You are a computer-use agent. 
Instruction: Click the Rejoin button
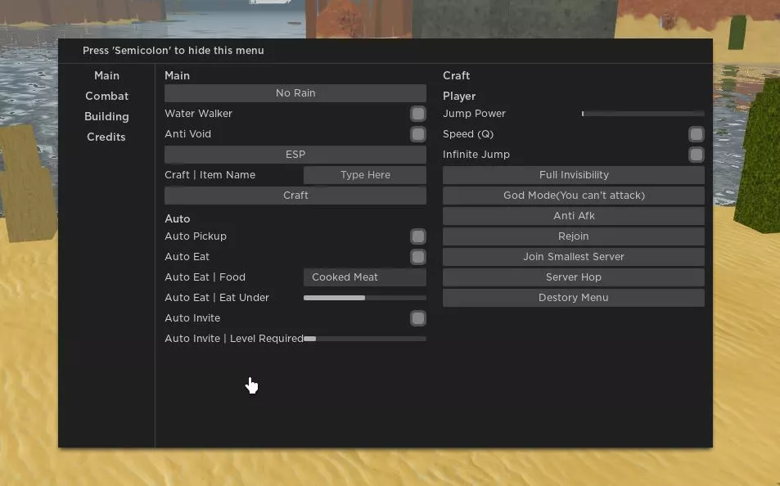[574, 236]
